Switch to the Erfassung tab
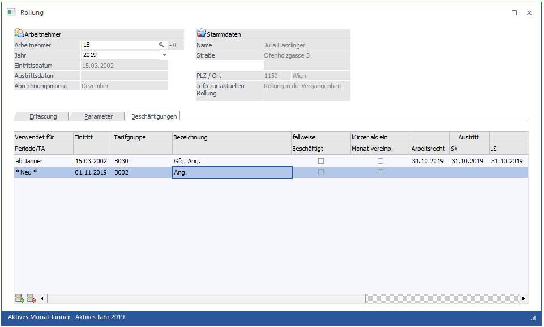The image size is (544, 327). (43, 116)
